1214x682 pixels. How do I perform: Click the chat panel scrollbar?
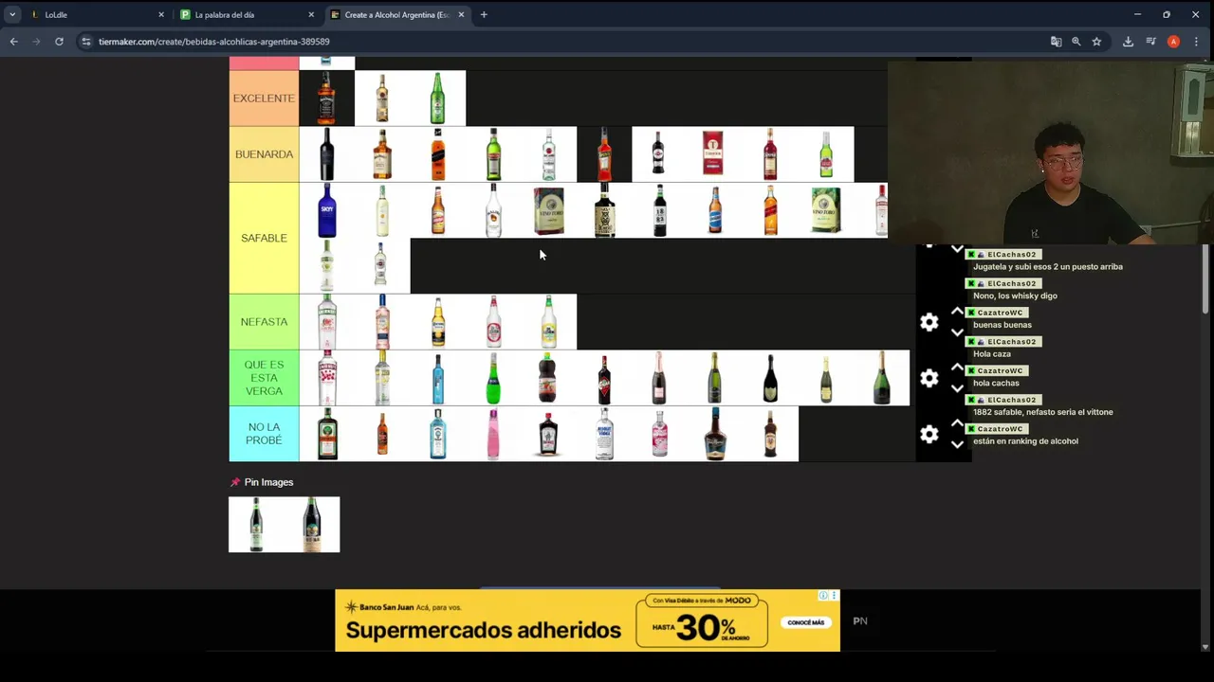click(x=1205, y=279)
